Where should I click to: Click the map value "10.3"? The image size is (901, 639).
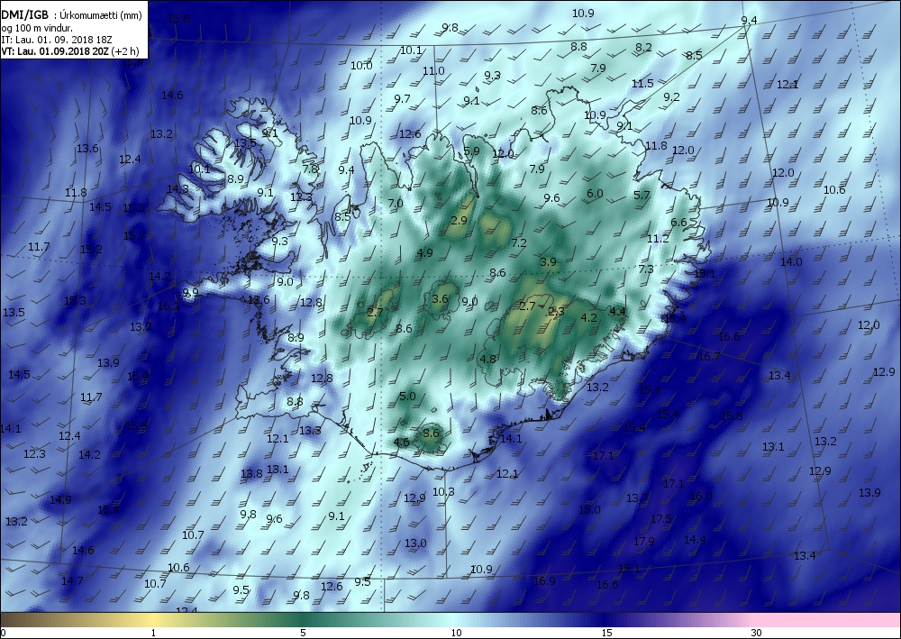(x=443, y=491)
